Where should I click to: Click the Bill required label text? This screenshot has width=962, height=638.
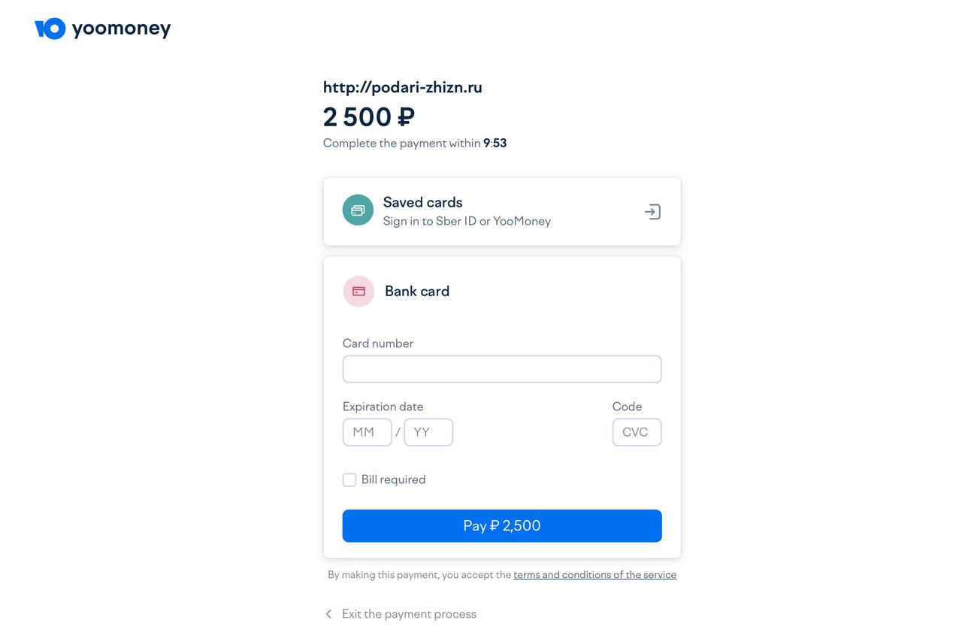coord(393,479)
